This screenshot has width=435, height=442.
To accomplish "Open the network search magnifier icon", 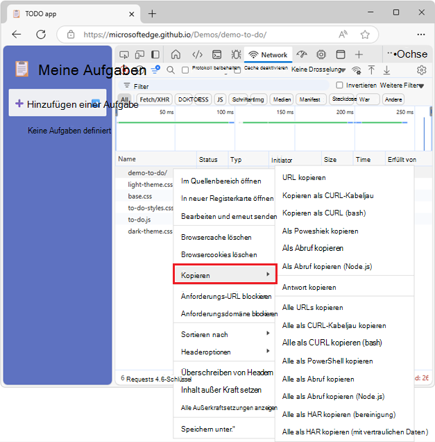I will [x=171, y=70].
